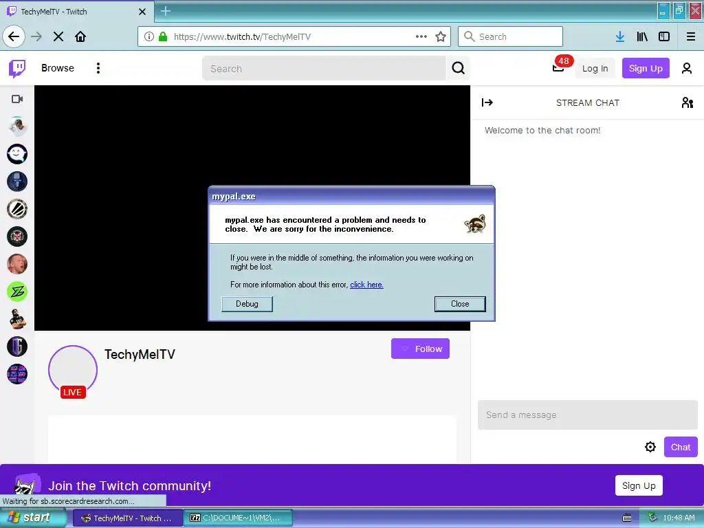Click the Send a message chat field
704x528 pixels.
[587, 415]
